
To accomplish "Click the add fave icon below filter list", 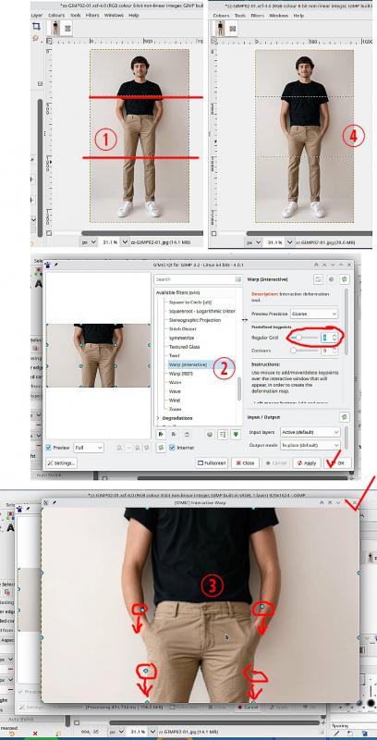I will tap(161, 434).
